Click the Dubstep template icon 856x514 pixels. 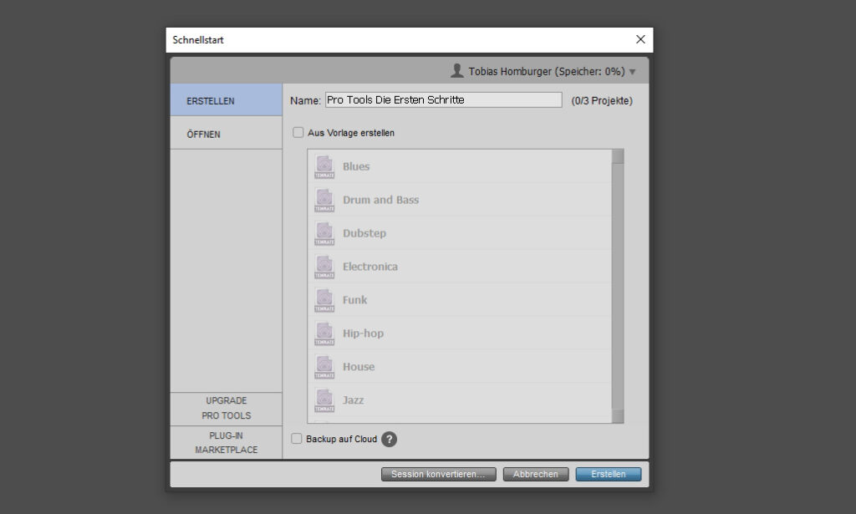[x=324, y=233]
